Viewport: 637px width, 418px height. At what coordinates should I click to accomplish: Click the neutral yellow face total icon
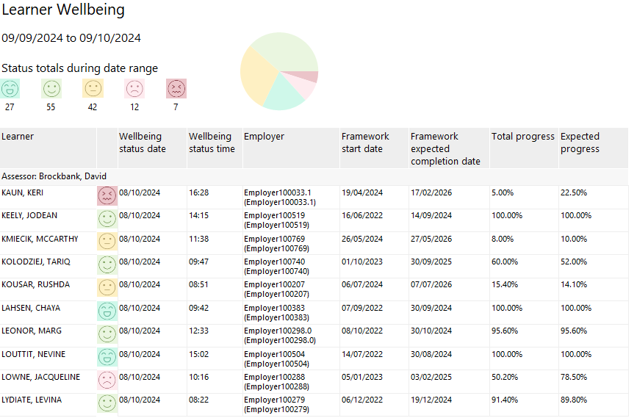click(93, 89)
